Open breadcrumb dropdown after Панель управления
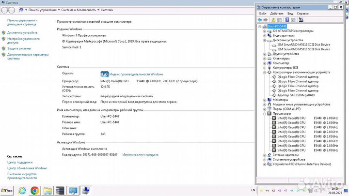This screenshot has width=349, height=196. (x=59, y=10)
